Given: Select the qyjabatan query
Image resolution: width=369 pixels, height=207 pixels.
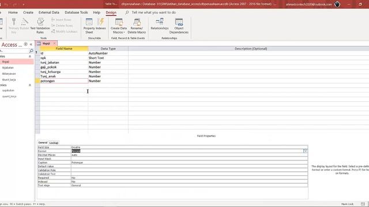Looking at the screenshot, I should tap(8, 90).
